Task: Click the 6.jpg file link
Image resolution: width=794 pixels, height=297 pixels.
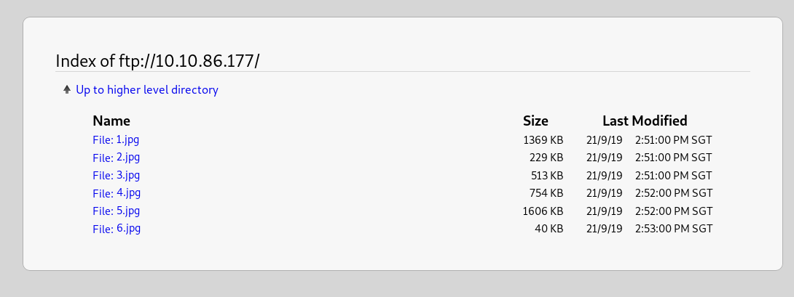Action: pos(117,228)
